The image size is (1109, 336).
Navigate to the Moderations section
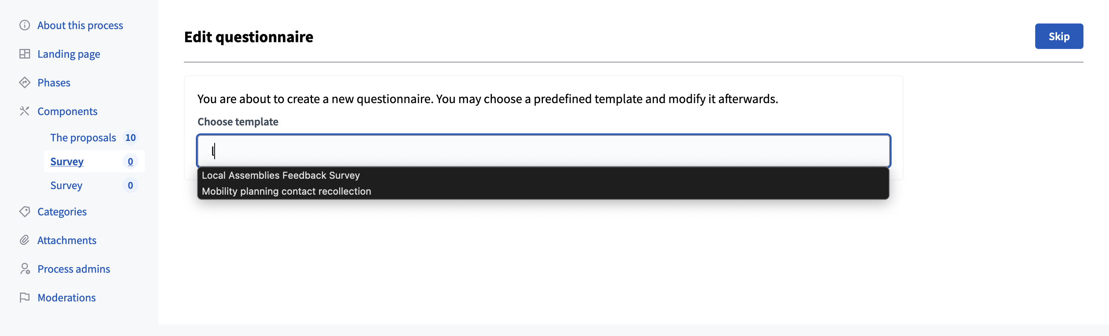[67, 297]
